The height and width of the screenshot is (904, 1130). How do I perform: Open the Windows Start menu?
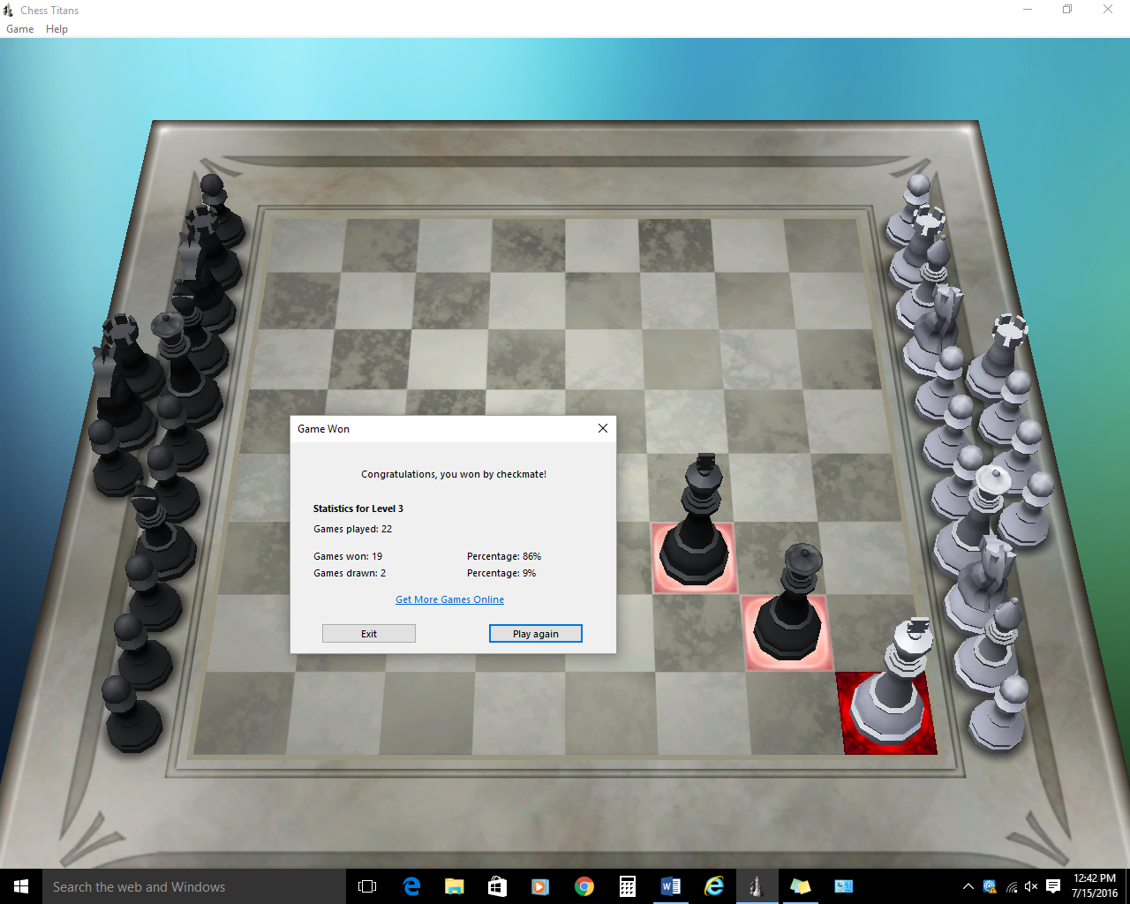click(x=21, y=886)
